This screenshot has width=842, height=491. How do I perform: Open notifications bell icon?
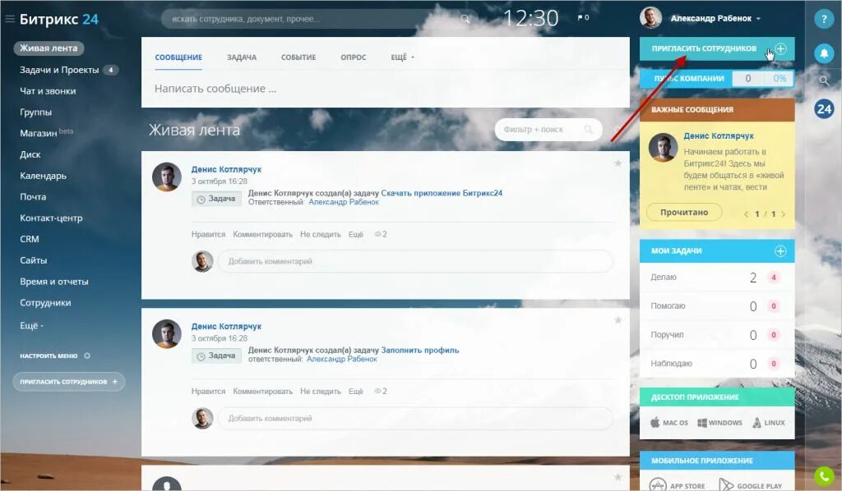824,53
